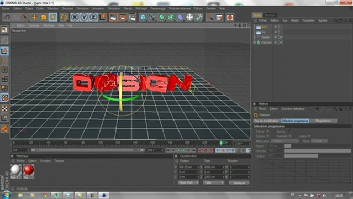The width and height of the screenshot is (353, 199).
Task: Toggle Activer checkbox in selection progressive
Action: (x=268, y=132)
